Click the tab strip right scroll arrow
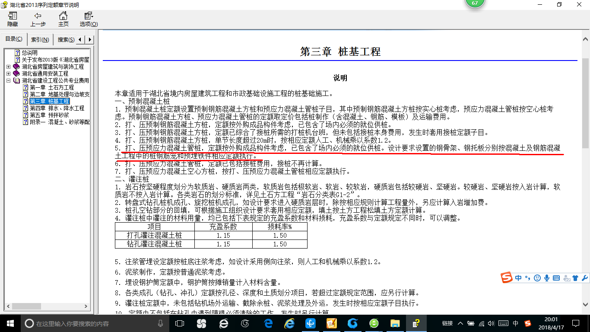The width and height of the screenshot is (590, 332). pyautogui.click(x=90, y=40)
